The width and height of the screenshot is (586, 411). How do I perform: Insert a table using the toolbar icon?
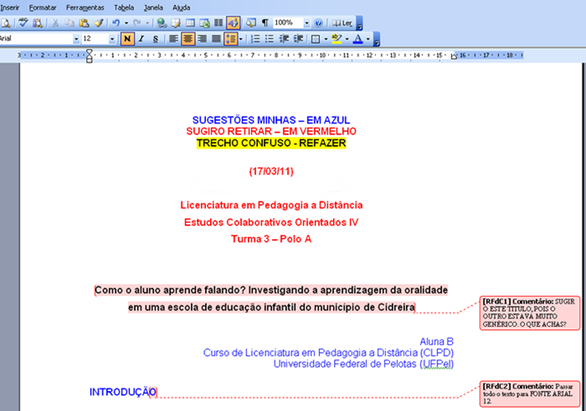[x=190, y=23]
